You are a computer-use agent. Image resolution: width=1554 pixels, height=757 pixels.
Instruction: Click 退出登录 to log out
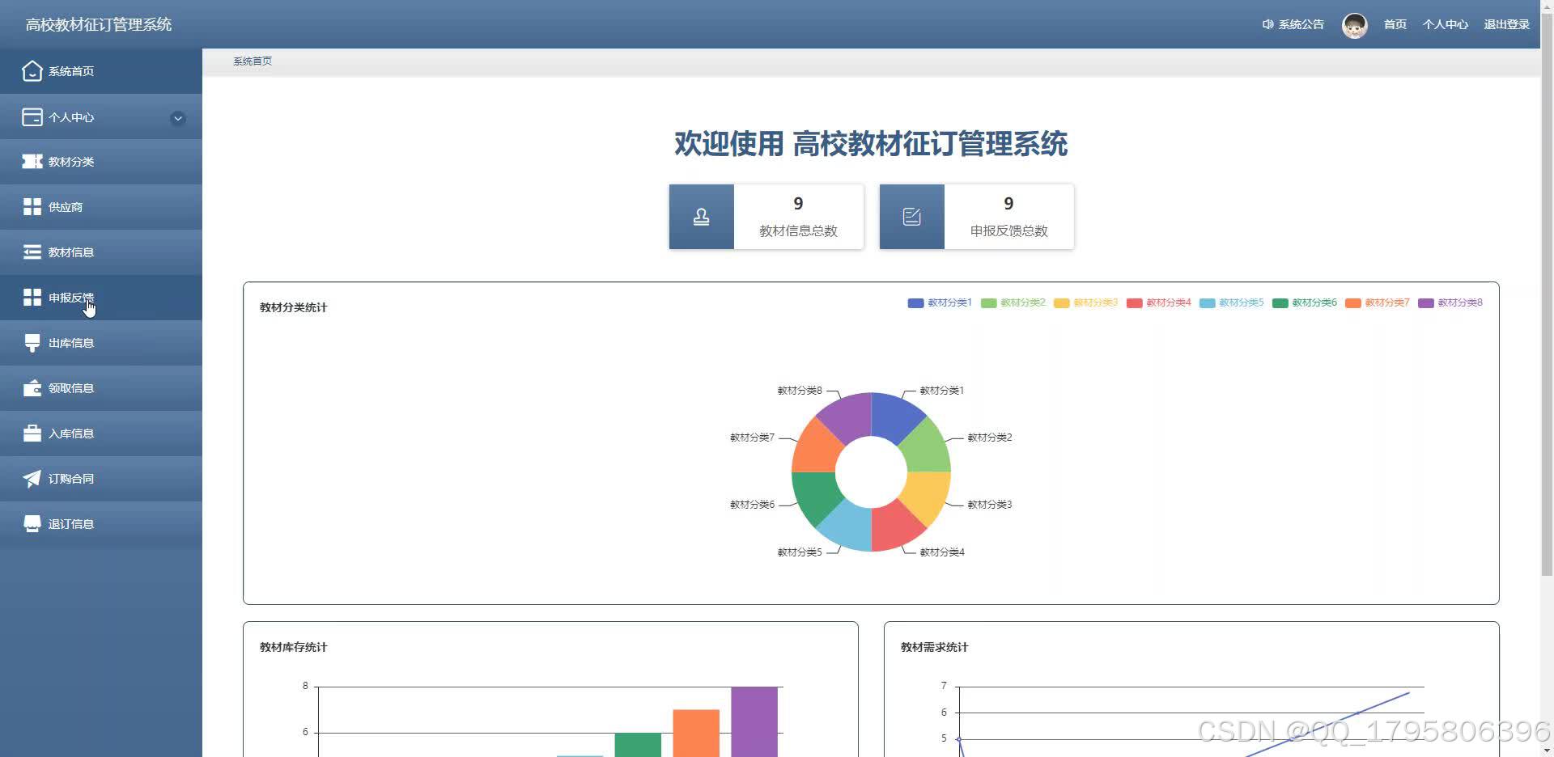(1506, 24)
